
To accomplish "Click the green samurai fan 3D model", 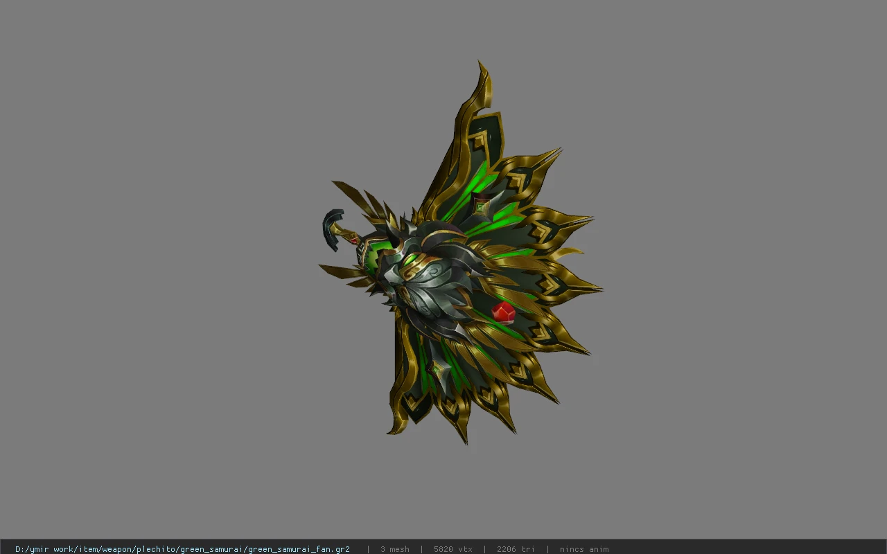I will pyautogui.click(x=460, y=253).
